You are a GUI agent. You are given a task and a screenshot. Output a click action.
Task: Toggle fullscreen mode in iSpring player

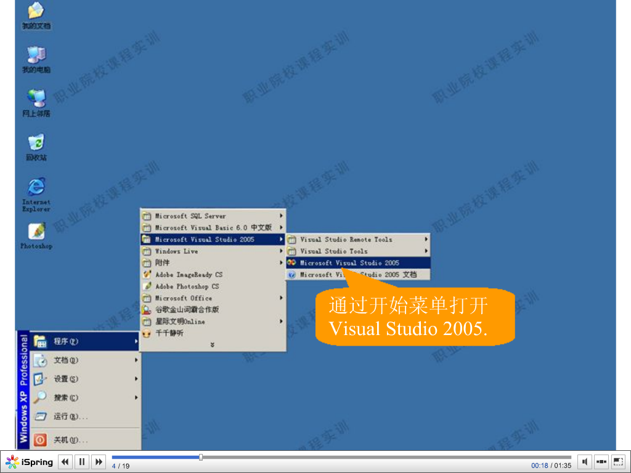(618, 462)
